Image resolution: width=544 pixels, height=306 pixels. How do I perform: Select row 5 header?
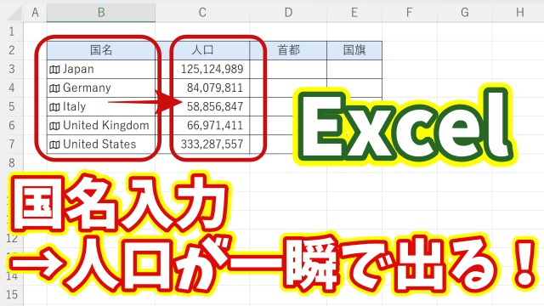pyautogui.click(x=12, y=106)
